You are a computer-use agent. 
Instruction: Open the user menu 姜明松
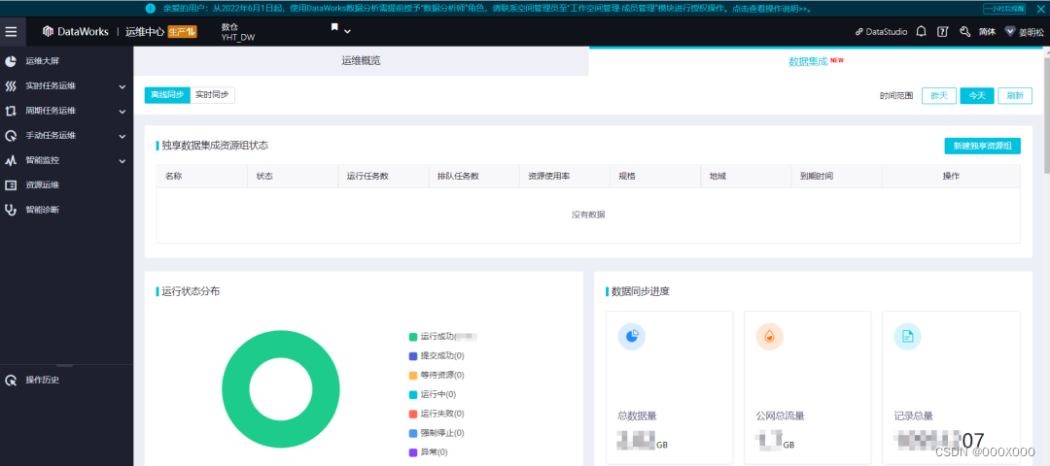tap(1024, 31)
